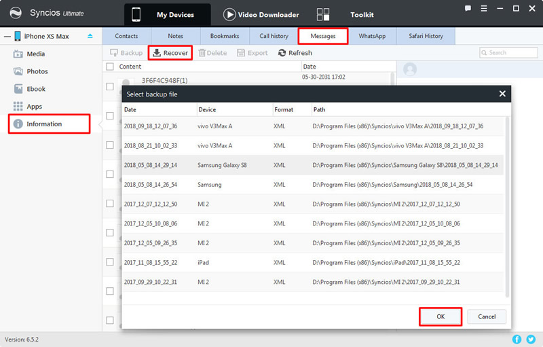543x347 pixels.
Task: Open the feedback chat icon
Action: 468,9
